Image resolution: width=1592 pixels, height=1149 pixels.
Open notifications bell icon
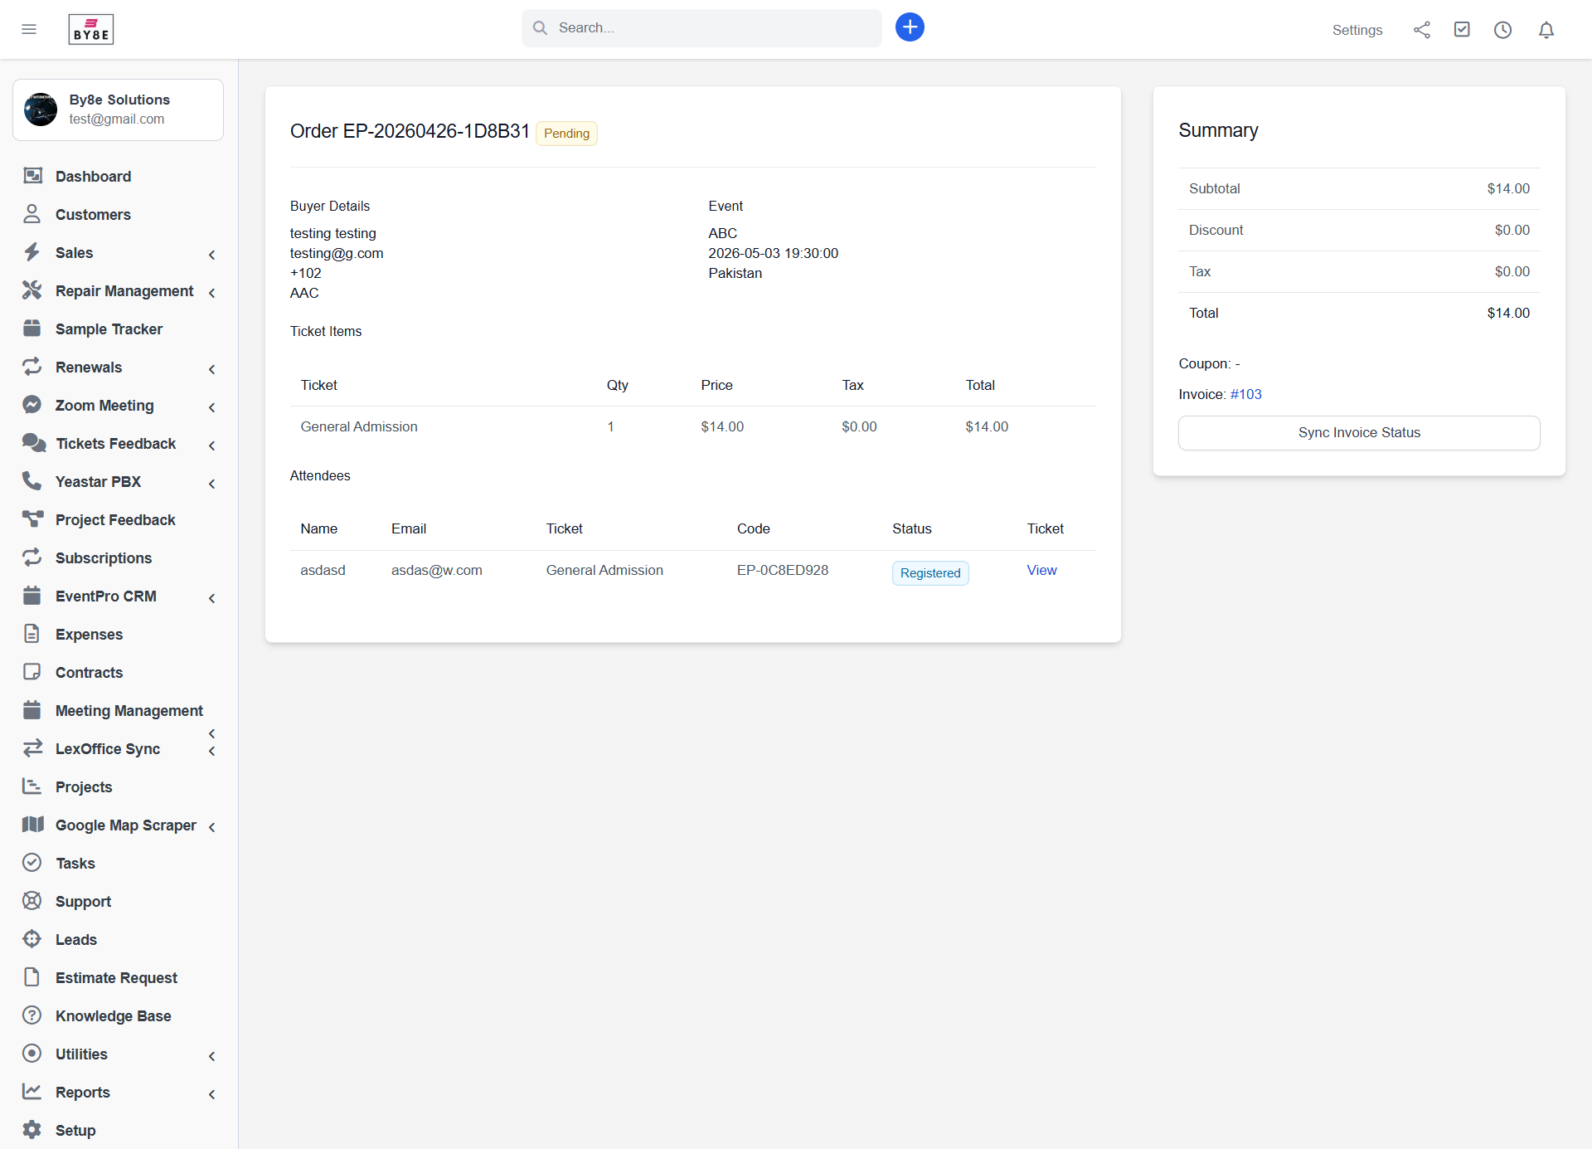click(1546, 30)
